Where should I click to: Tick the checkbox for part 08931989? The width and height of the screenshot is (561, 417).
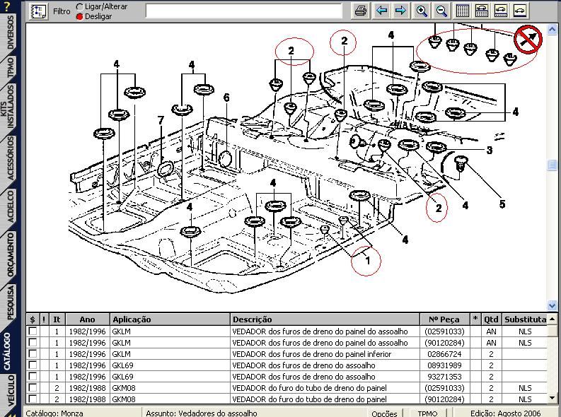coord(33,365)
